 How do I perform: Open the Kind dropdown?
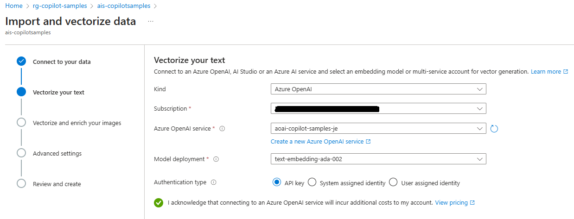coord(378,89)
